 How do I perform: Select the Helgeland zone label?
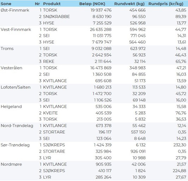(11, 106)
